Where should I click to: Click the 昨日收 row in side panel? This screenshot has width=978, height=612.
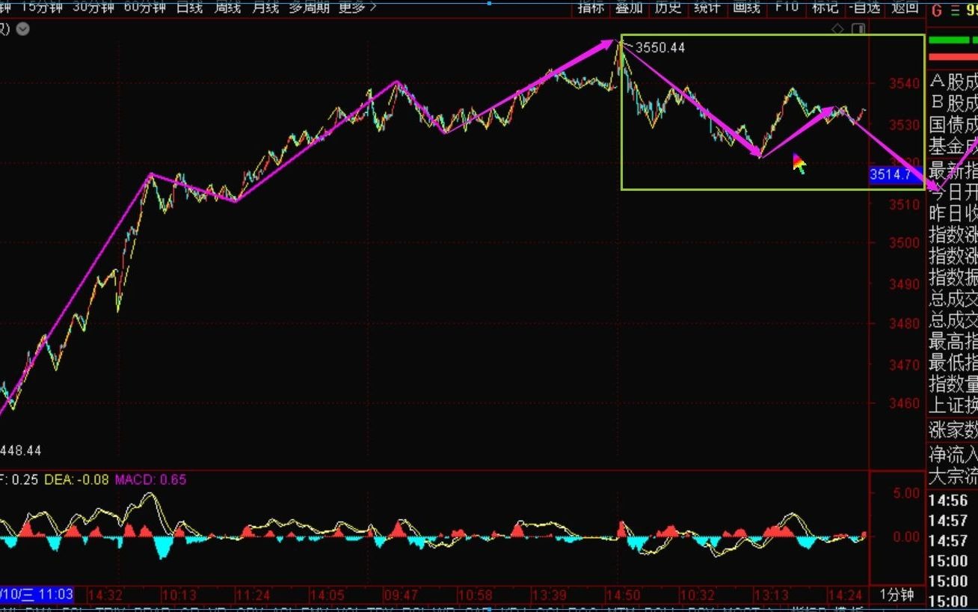tap(953, 212)
